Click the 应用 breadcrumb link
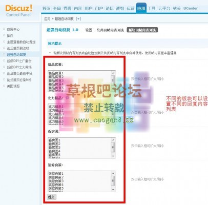 tap(47, 19)
